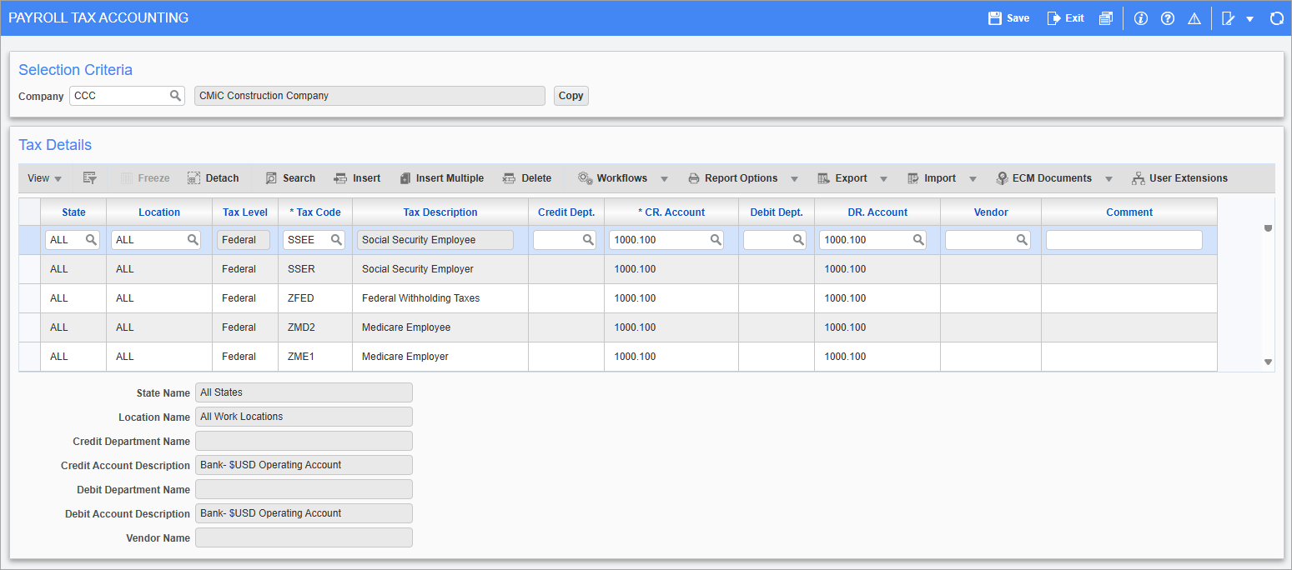Open the Credit Dept. lookup icon
Image resolution: width=1292 pixels, height=570 pixels.
[588, 240]
